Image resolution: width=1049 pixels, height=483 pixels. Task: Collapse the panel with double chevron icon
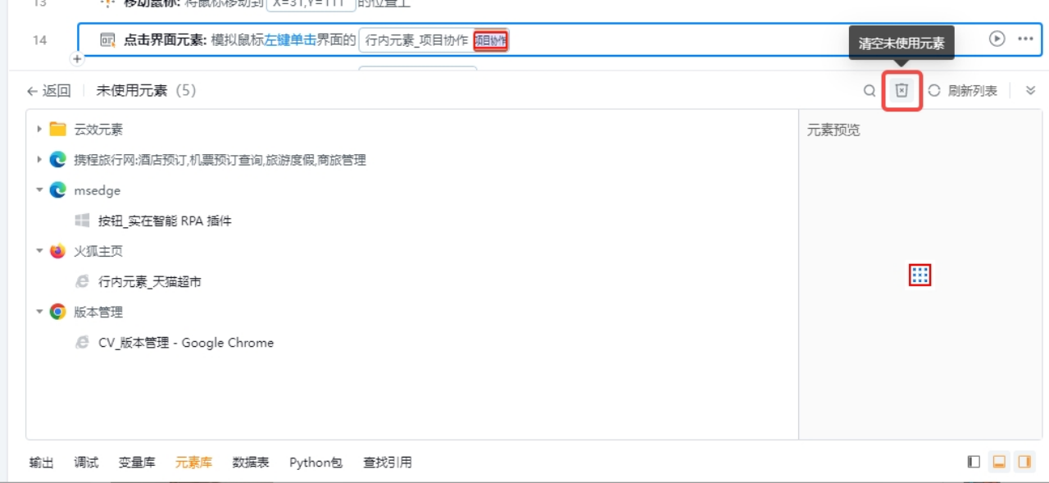1031,91
